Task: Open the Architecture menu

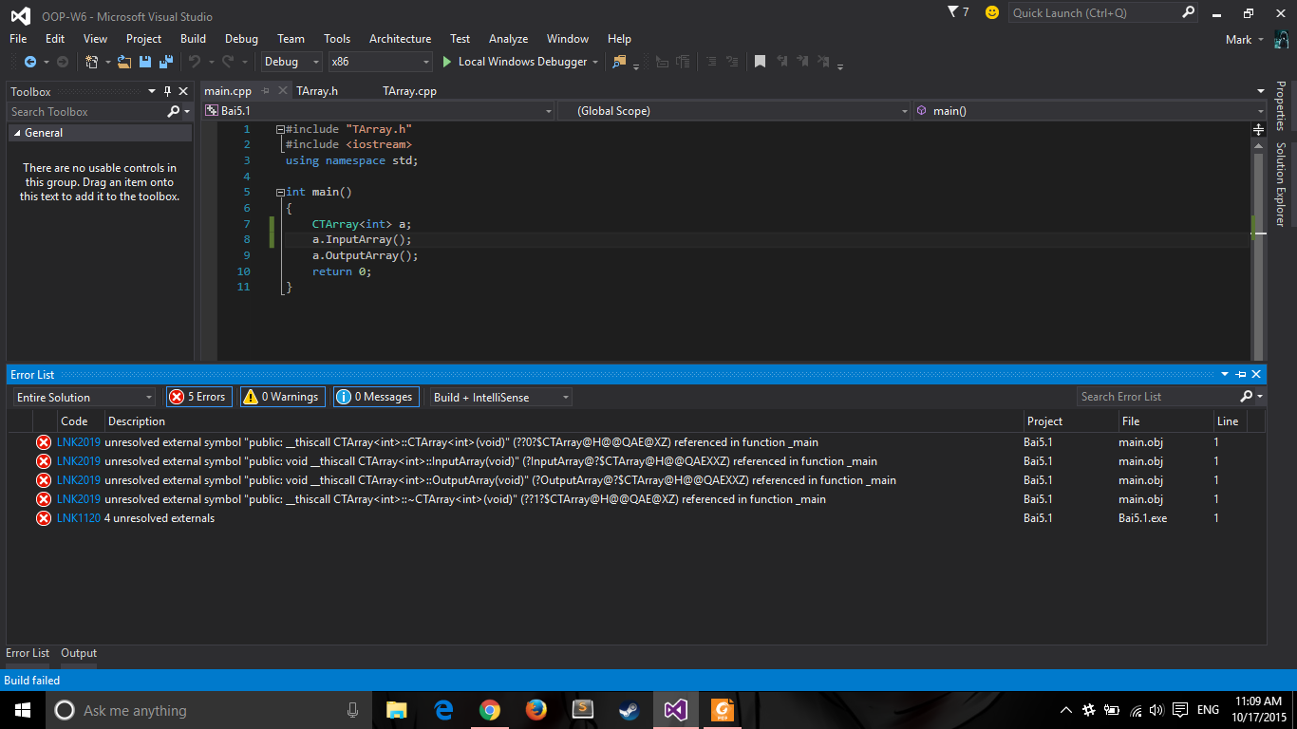Action: (400, 39)
